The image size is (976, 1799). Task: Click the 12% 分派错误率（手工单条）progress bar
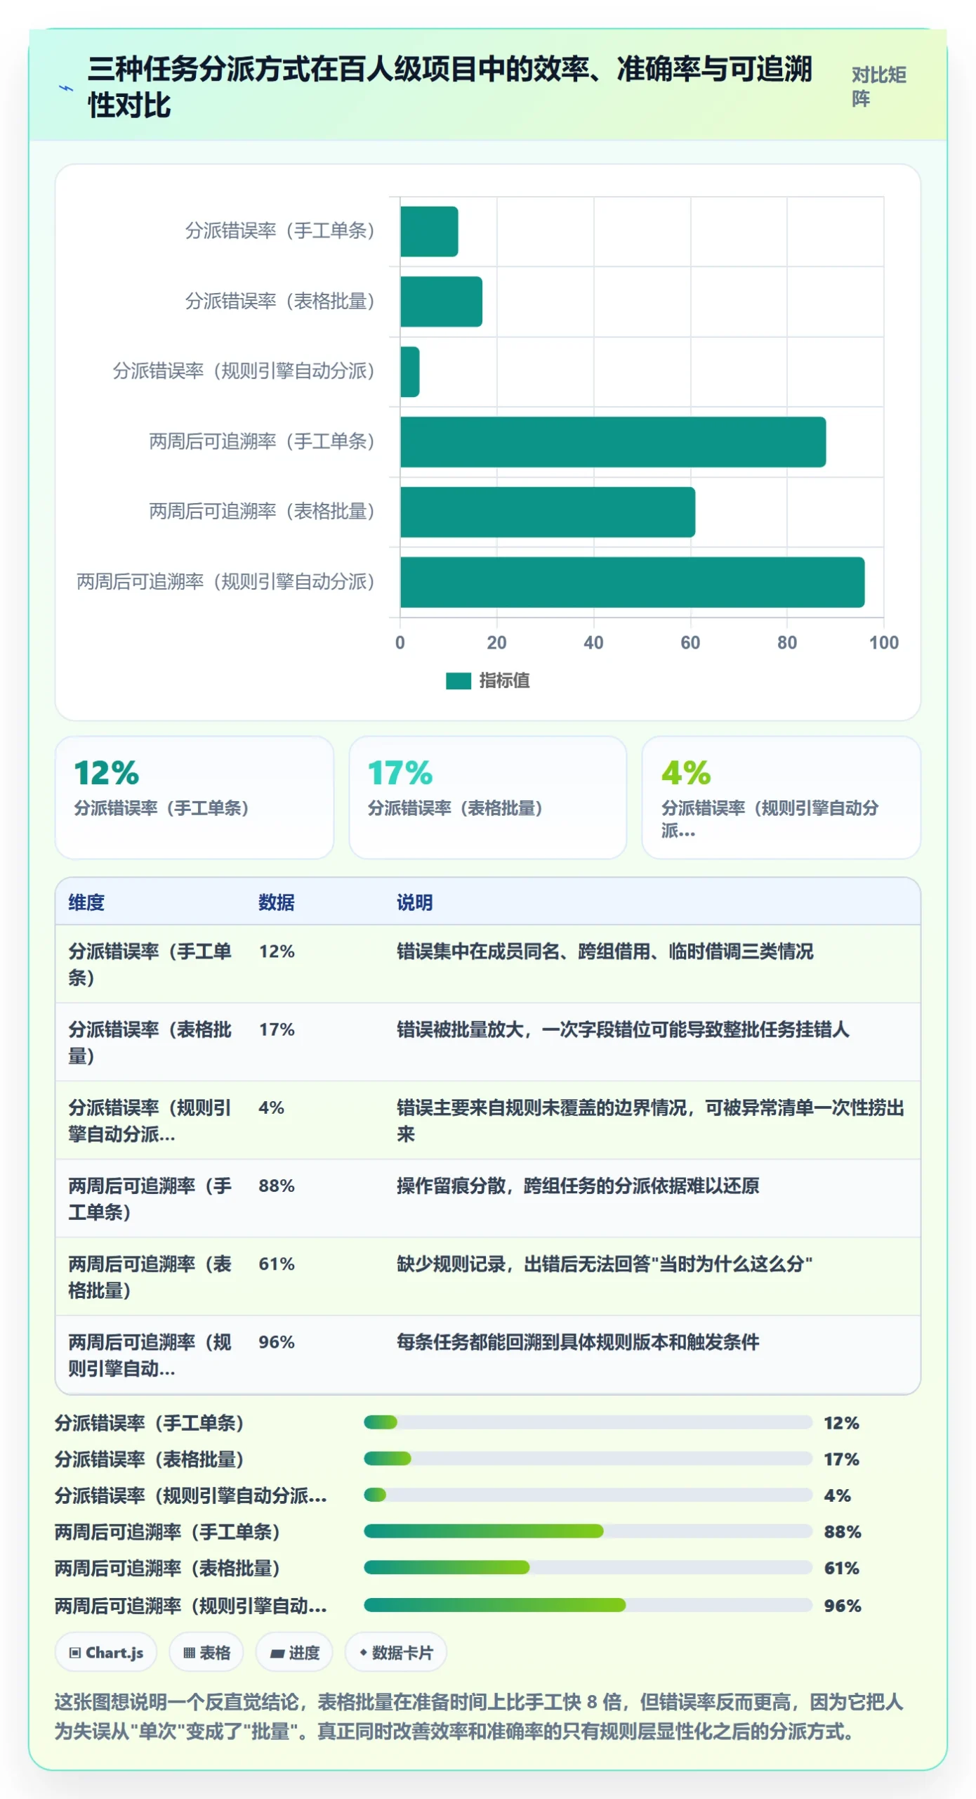(x=588, y=1422)
